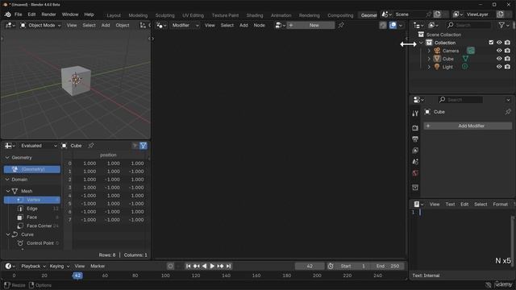Switch to the Animation workspace tab

point(281,15)
